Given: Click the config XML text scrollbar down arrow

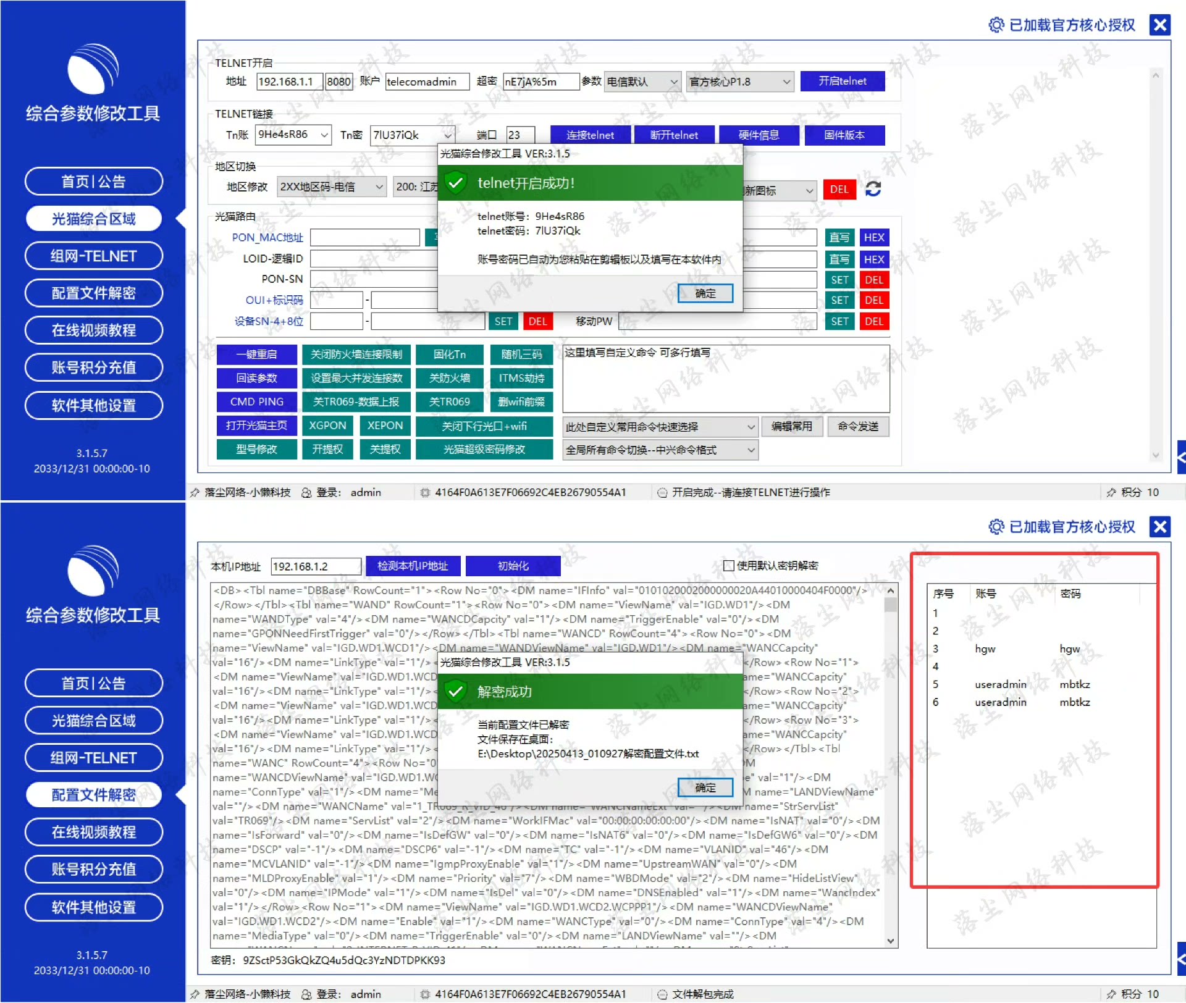Looking at the screenshot, I should [x=891, y=941].
